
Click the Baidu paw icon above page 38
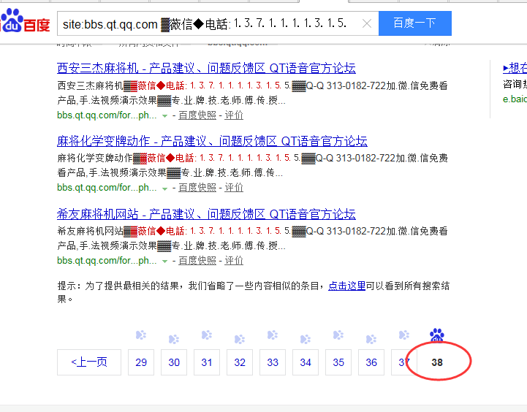click(x=437, y=335)
